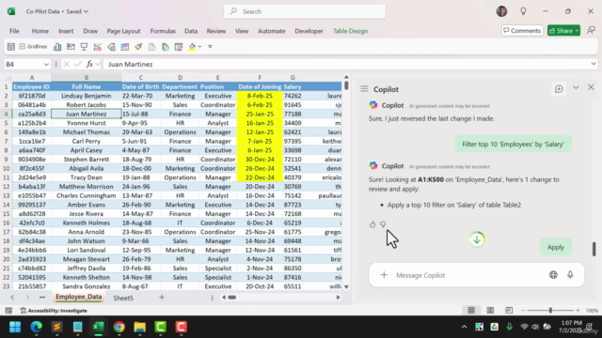Click the checklist icon with red mark

98,47
